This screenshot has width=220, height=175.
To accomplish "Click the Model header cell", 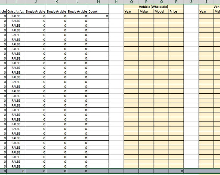I will 161,11.
